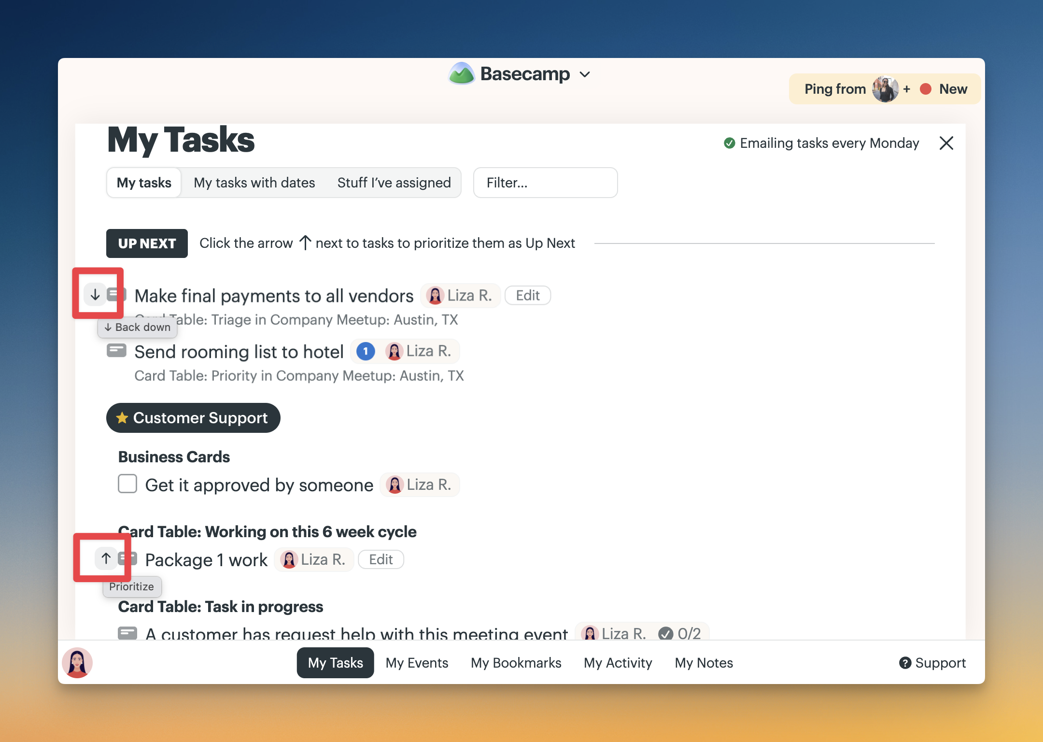Screen dimensions: 1043x742
Task: Click Liza R. avatar on vendors payment task
Action: [x=435, y=296]
